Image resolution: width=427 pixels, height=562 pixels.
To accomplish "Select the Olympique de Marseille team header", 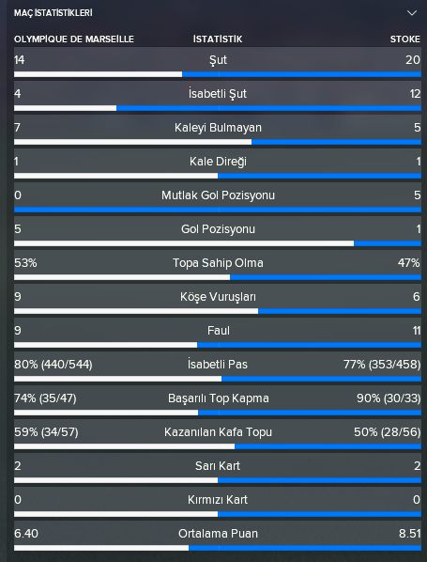I will (74, 39).
